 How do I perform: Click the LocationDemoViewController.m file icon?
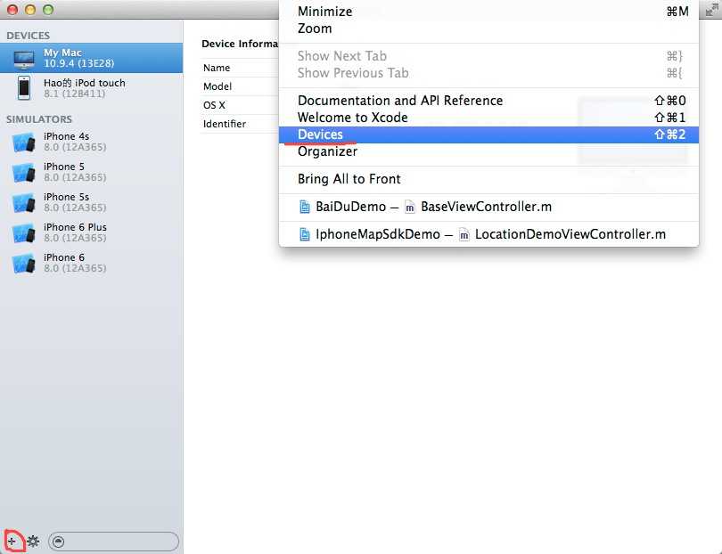click(464, 234)
